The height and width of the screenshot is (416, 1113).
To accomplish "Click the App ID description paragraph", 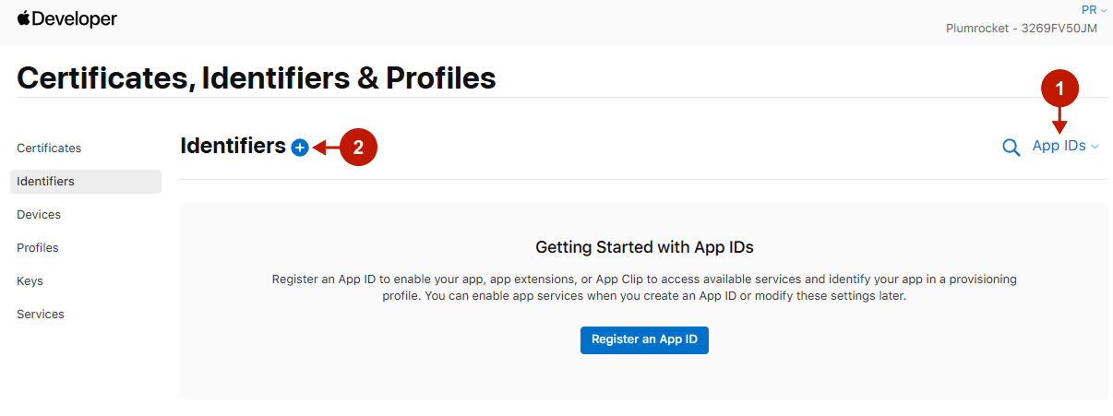I will point(644,287).
